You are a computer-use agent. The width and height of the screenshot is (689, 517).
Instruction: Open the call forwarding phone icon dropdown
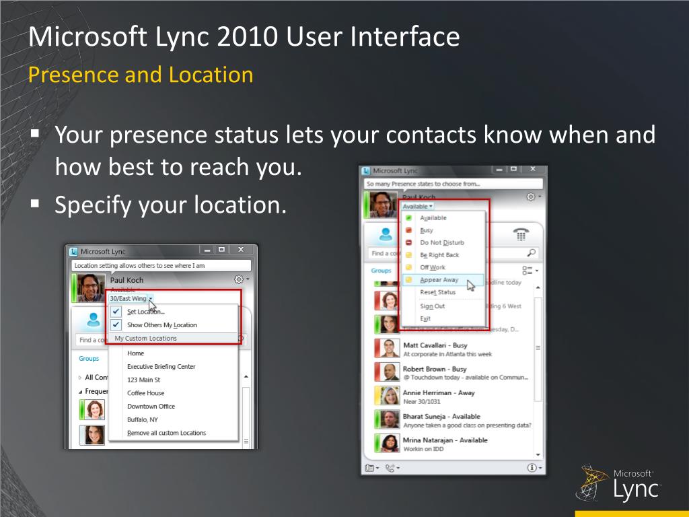pos(392,468)
